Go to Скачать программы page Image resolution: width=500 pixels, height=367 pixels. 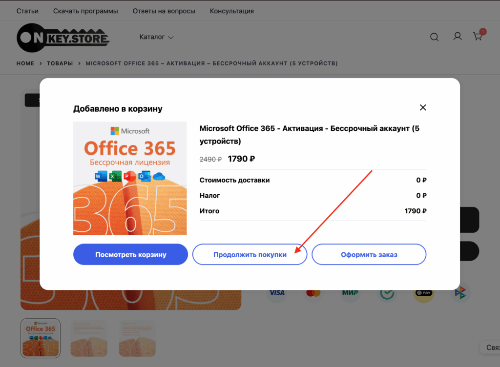pos(85,11)
